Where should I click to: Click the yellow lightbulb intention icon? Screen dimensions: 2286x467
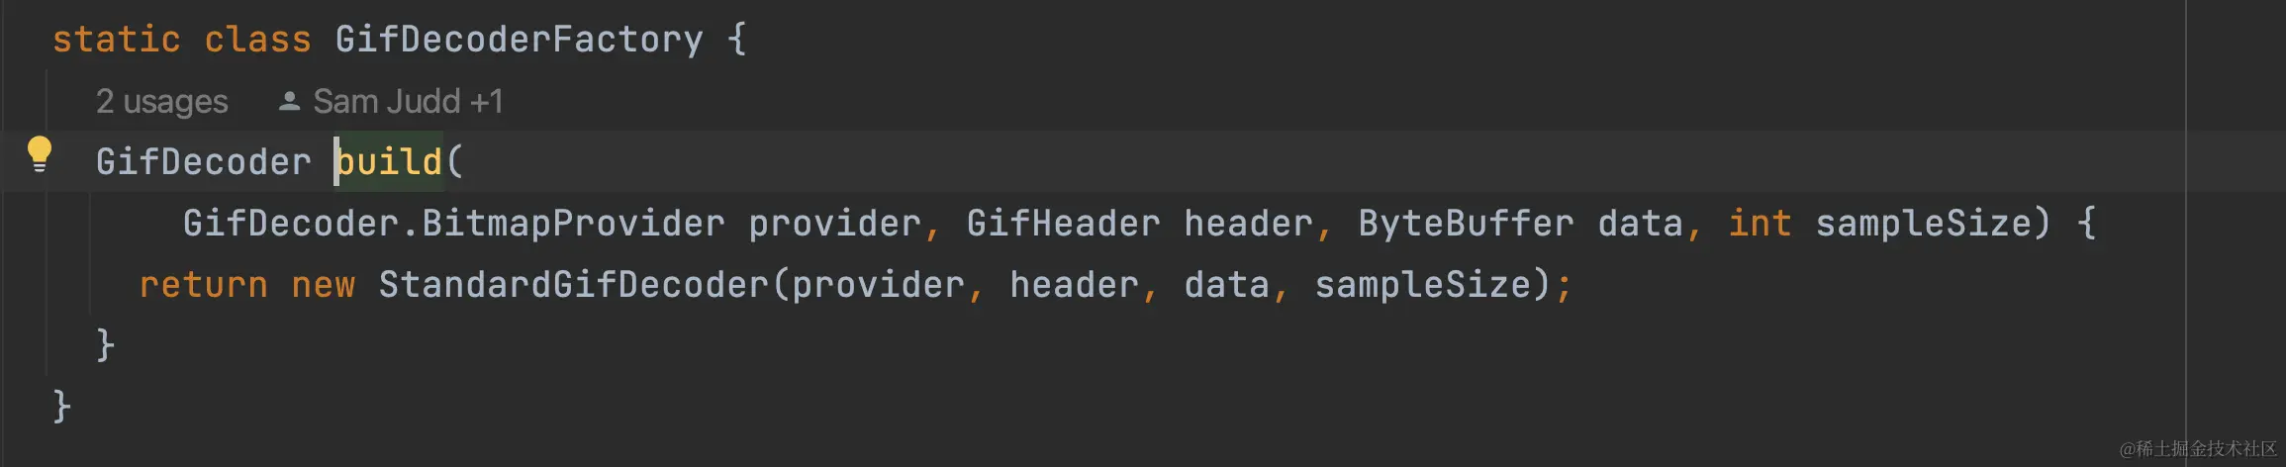tap(40, 154)
